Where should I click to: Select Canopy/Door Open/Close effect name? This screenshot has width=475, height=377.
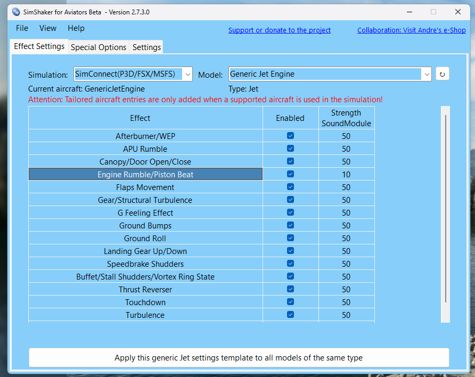click(145, 161)
